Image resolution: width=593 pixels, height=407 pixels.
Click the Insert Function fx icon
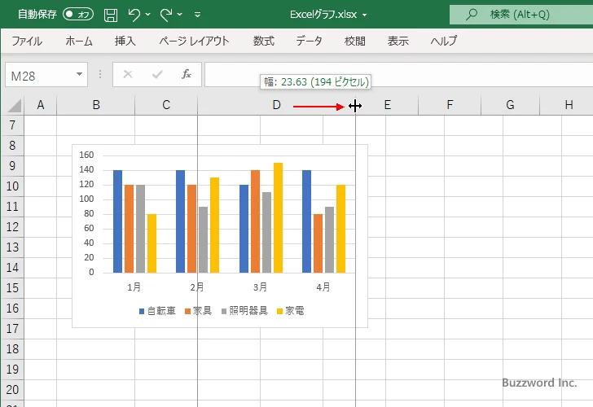187,74
